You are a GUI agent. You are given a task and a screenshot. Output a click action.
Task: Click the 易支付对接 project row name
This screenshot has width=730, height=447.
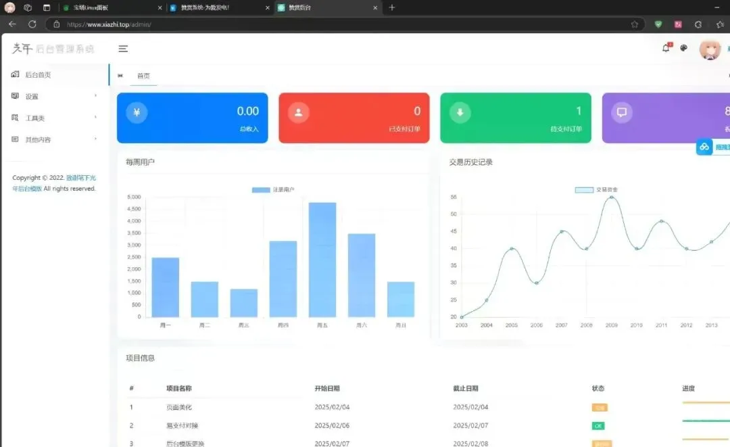point(182,425)
